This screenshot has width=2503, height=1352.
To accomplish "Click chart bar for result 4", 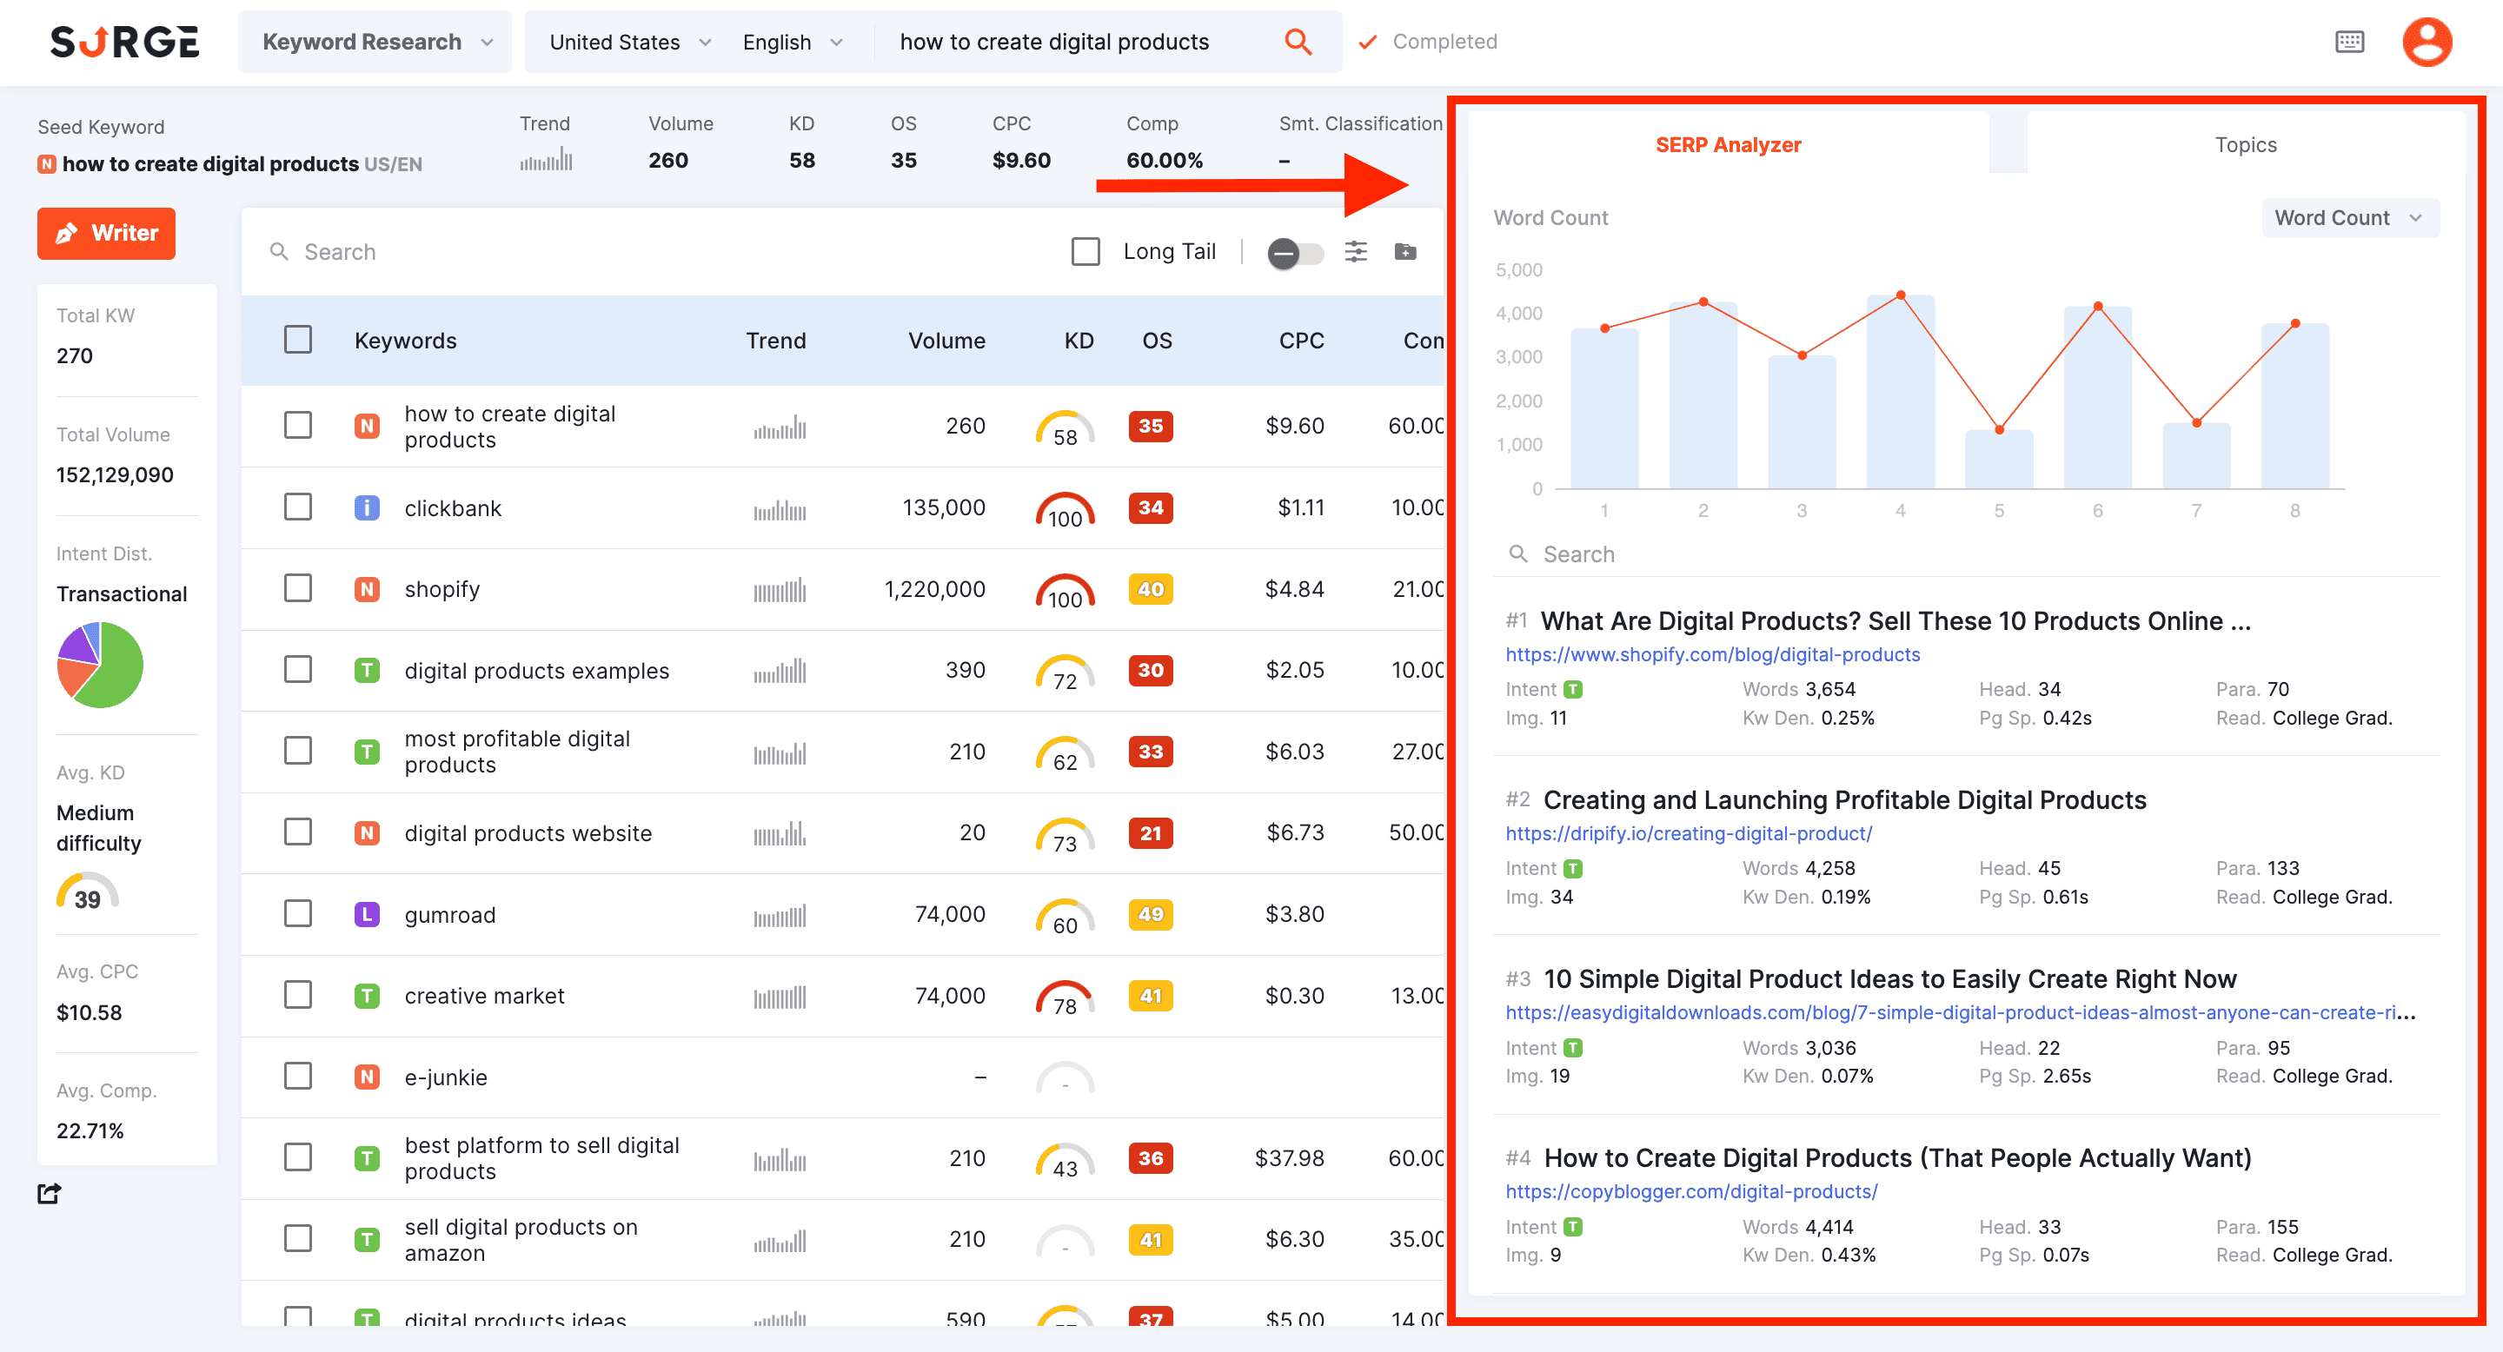I will [x=1900, y=391].
